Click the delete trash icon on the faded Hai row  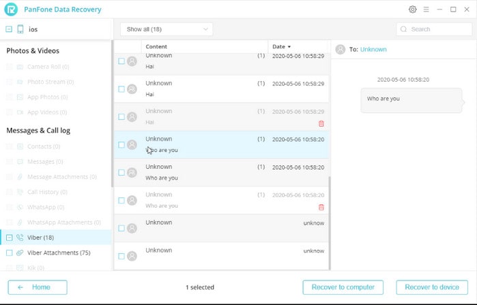click(x=321, y=123)
